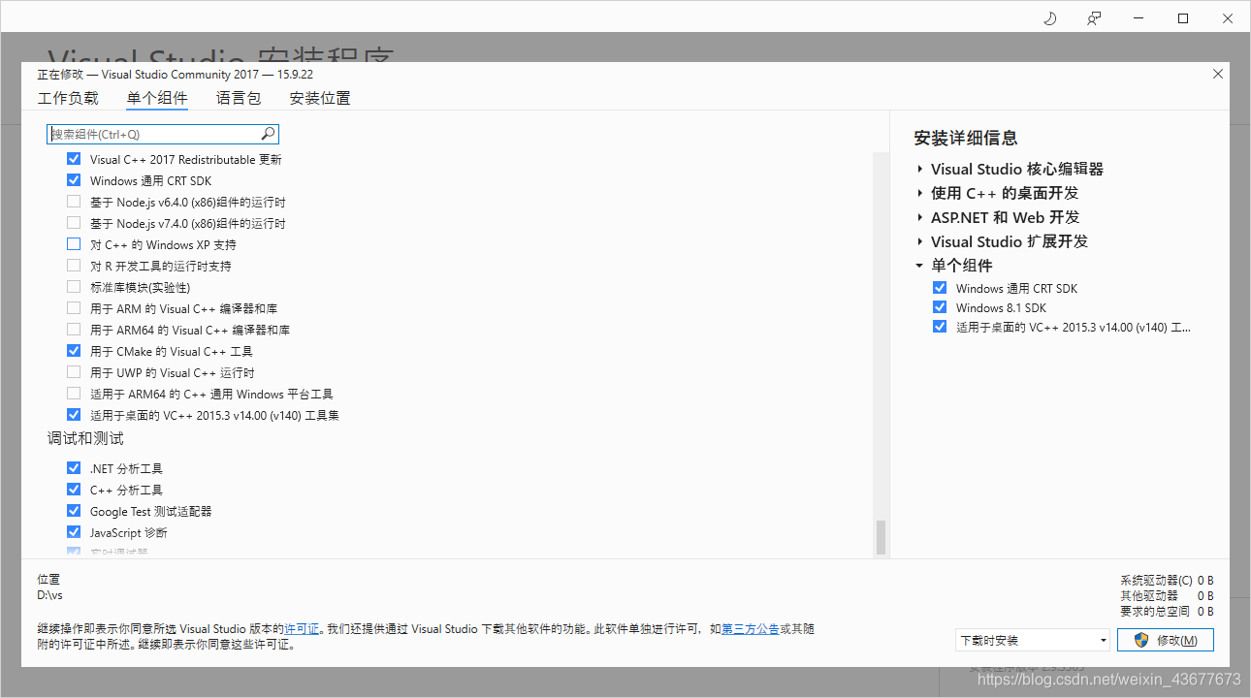Screen dimensions: 1251x698
Task: Uncheck .NET 分析工具
Action: (x=74, y=468)
